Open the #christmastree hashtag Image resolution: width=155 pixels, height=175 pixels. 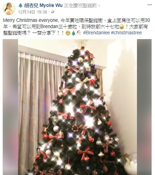126,33
